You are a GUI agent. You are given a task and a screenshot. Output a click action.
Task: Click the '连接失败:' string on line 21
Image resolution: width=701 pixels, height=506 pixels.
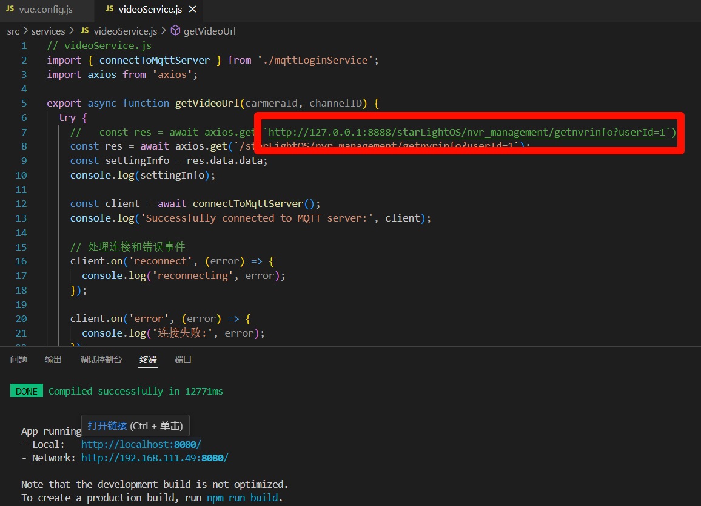pyautogui.click(x=181, y=333)
